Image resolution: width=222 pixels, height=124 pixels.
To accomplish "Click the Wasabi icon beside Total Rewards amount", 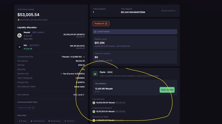I will (x=94, y=103).
